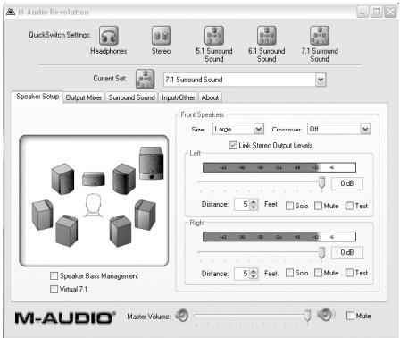Click the Right 0 dB value field
Image resolution: width=400 pixels, height=338 pixels.
(x=347, y=253)
